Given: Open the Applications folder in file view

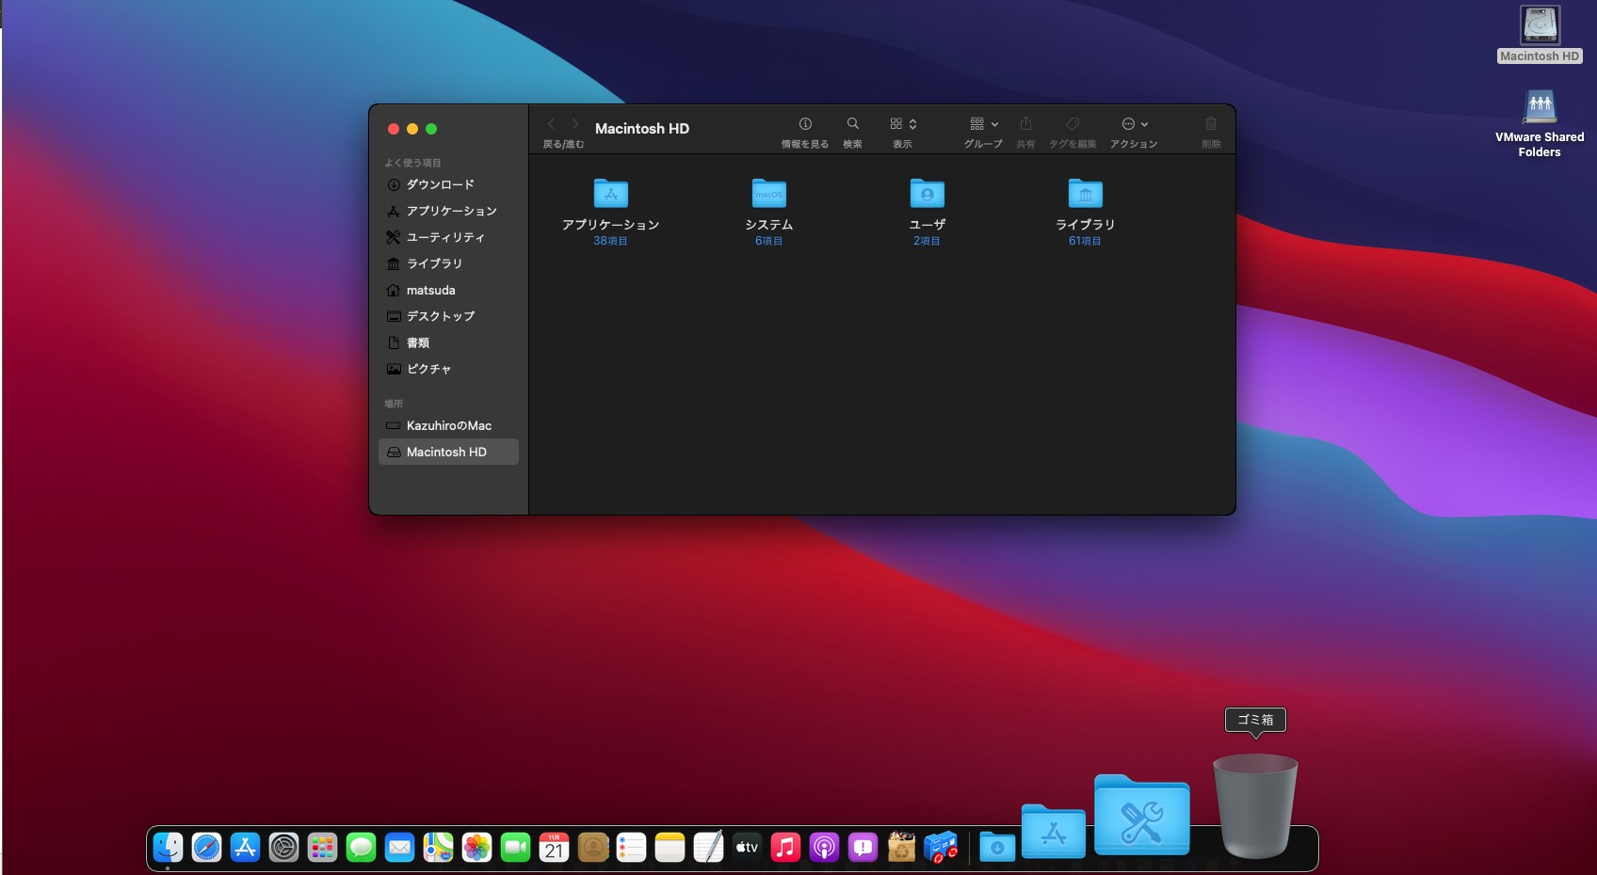Looking at the screenshot, I should point(610,194).
